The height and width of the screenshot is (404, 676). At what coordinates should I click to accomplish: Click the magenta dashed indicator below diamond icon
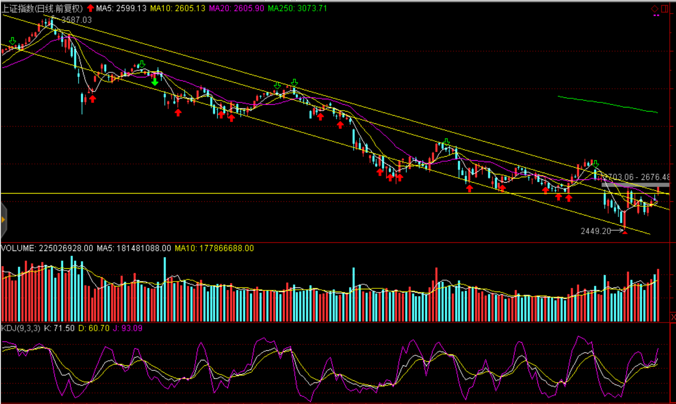656,16
